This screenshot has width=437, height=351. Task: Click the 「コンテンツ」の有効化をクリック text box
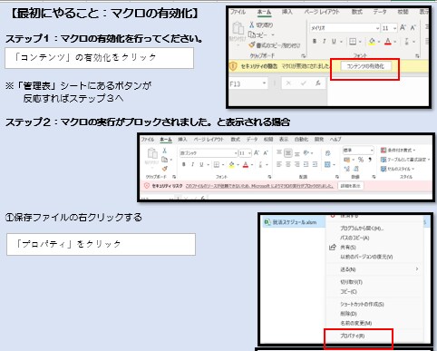point(99,58)
